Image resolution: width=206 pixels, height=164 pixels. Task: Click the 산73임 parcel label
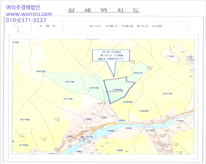pyautogui.click(x=25, y=120)
